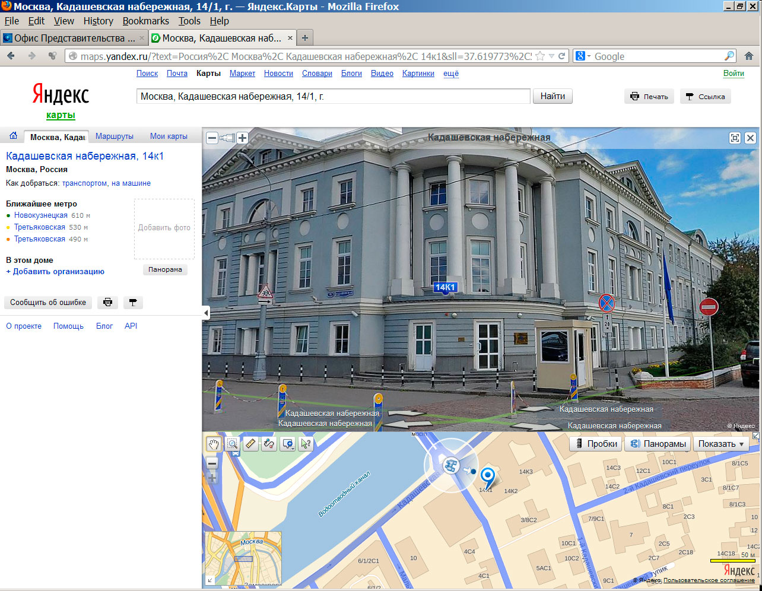The width and height of the screenshot is (762, 591).
Task: Switch to the Маршруты tab
Action: pos(115,136)
